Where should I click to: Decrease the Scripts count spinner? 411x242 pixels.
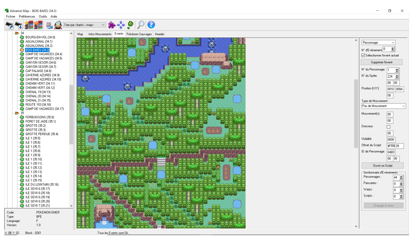coord(401,198)
